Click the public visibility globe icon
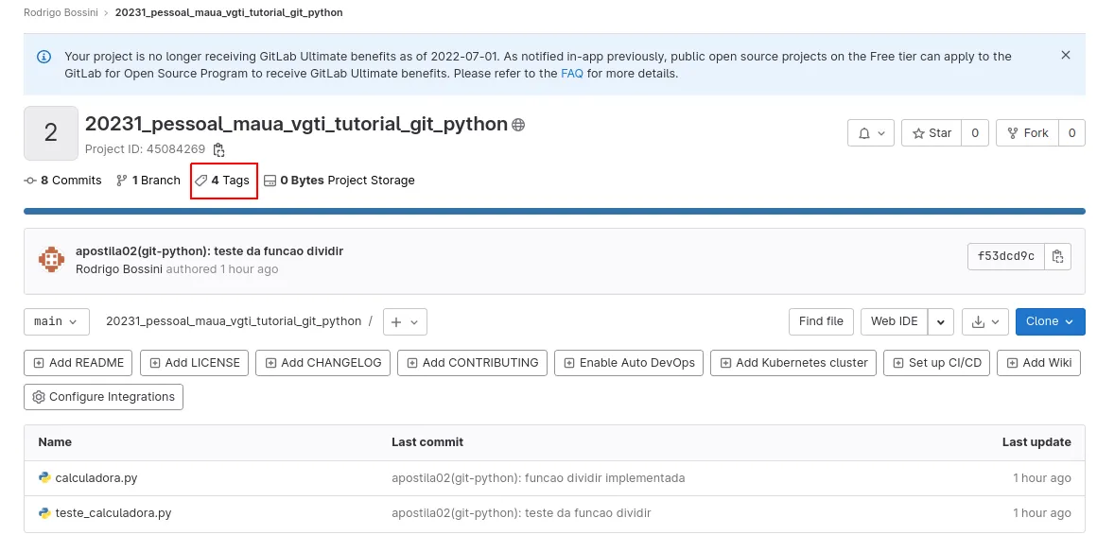Viewport: 1097px width, 552px height. (x=518, y=125)
